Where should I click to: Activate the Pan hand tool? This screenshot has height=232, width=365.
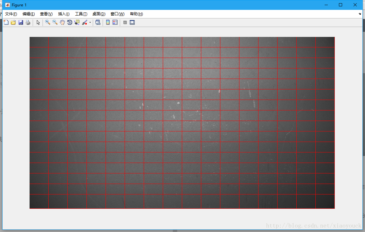point(62,22)
